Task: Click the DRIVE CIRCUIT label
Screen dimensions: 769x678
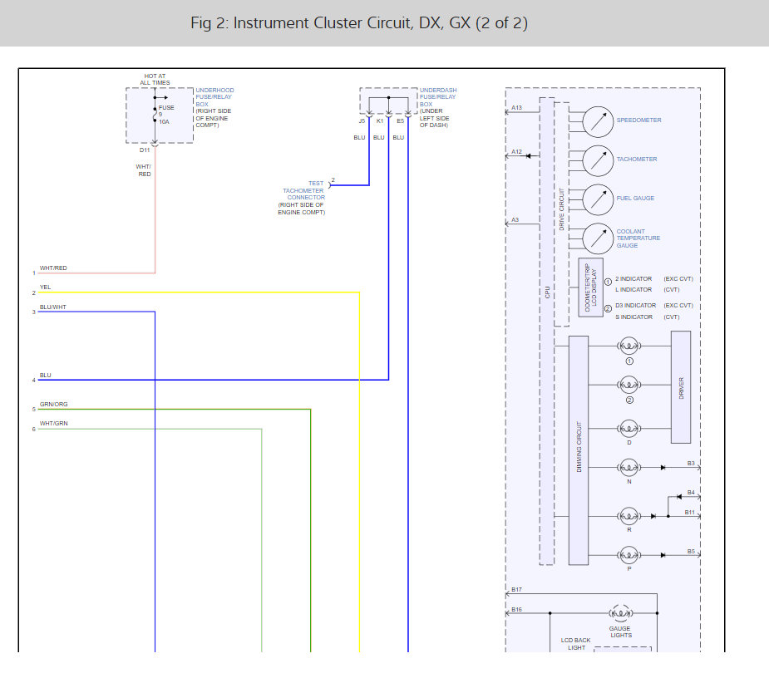Action: click(561, 209)
